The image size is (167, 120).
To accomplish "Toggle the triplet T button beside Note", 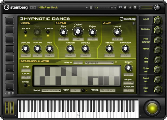I will pyautogui.click(x=83, y=90).
